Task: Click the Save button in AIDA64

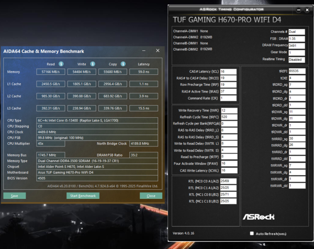Action: click(x=15, y=196)
